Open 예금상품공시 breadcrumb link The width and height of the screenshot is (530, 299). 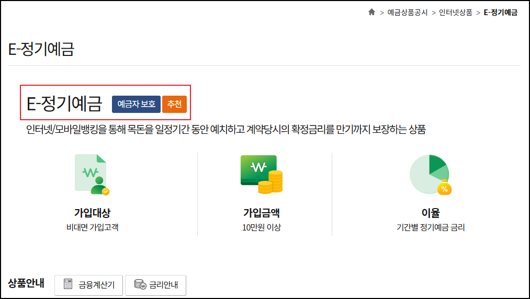pyautogui.click(x=407, y=13)
